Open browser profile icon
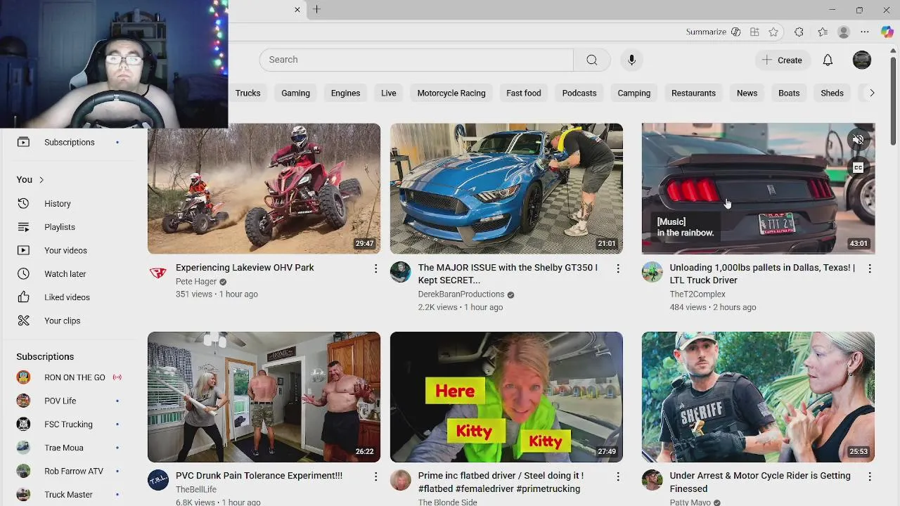Image resolution: width=900 pixels, height=506 pixels. [844, 32]
